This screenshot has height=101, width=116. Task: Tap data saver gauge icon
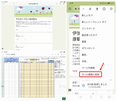click(83, 85)
